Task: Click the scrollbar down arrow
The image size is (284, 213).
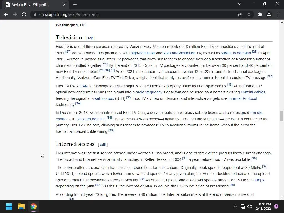Action: click(x=282, y=197)
